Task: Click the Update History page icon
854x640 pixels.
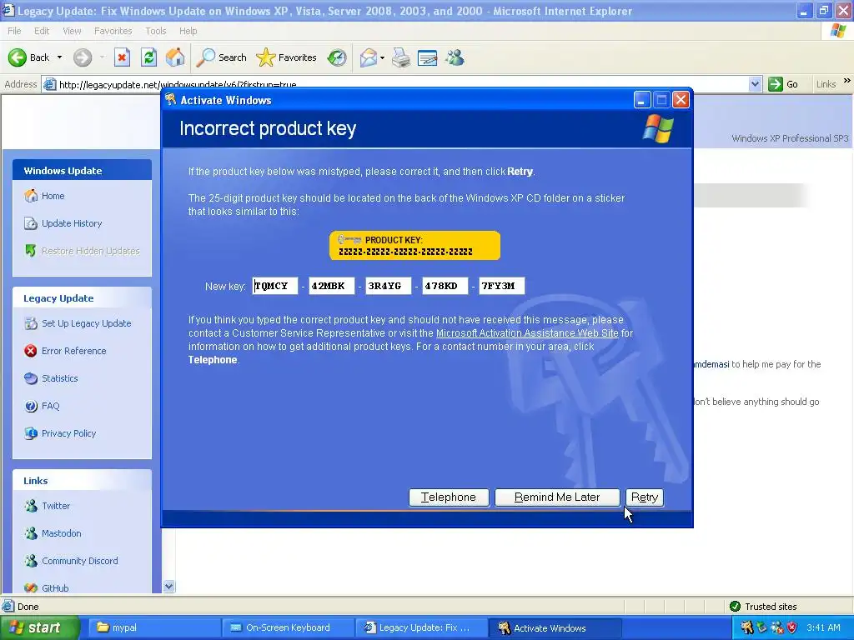Action: point(31,223)
